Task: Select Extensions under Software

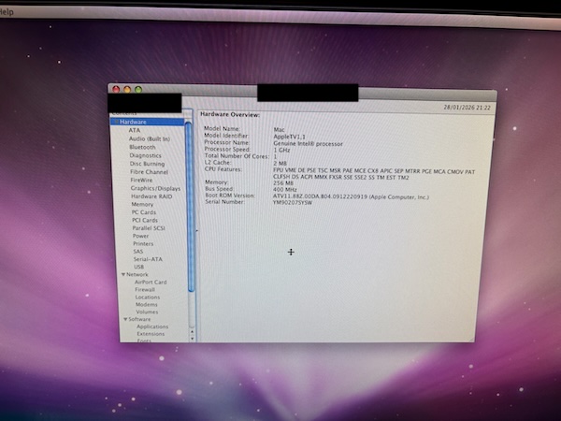Action: [151, 334]
